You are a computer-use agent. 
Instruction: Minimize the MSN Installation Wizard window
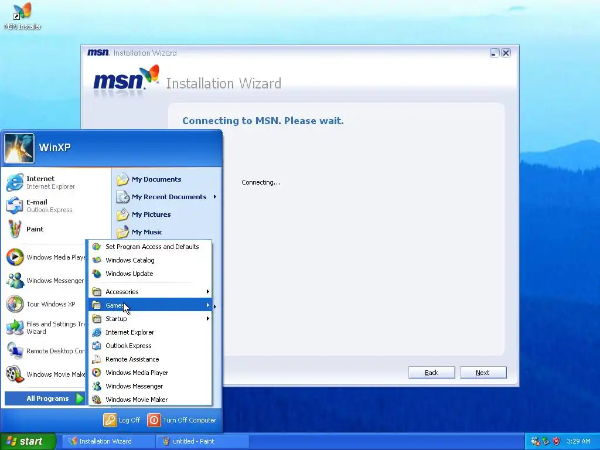point(495,53)
